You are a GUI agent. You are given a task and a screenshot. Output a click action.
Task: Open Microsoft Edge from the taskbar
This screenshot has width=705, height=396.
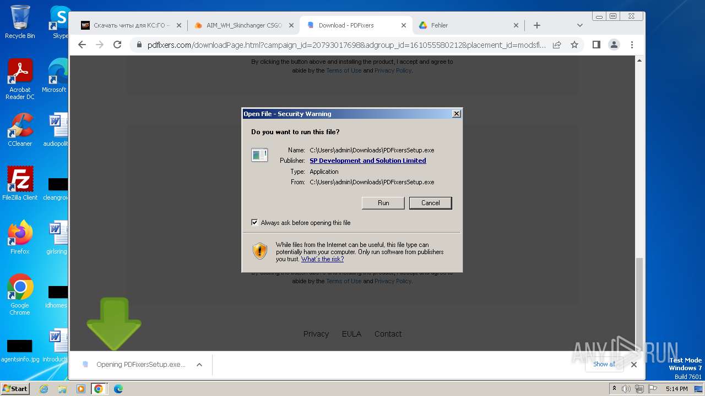(x=118, y=389)
